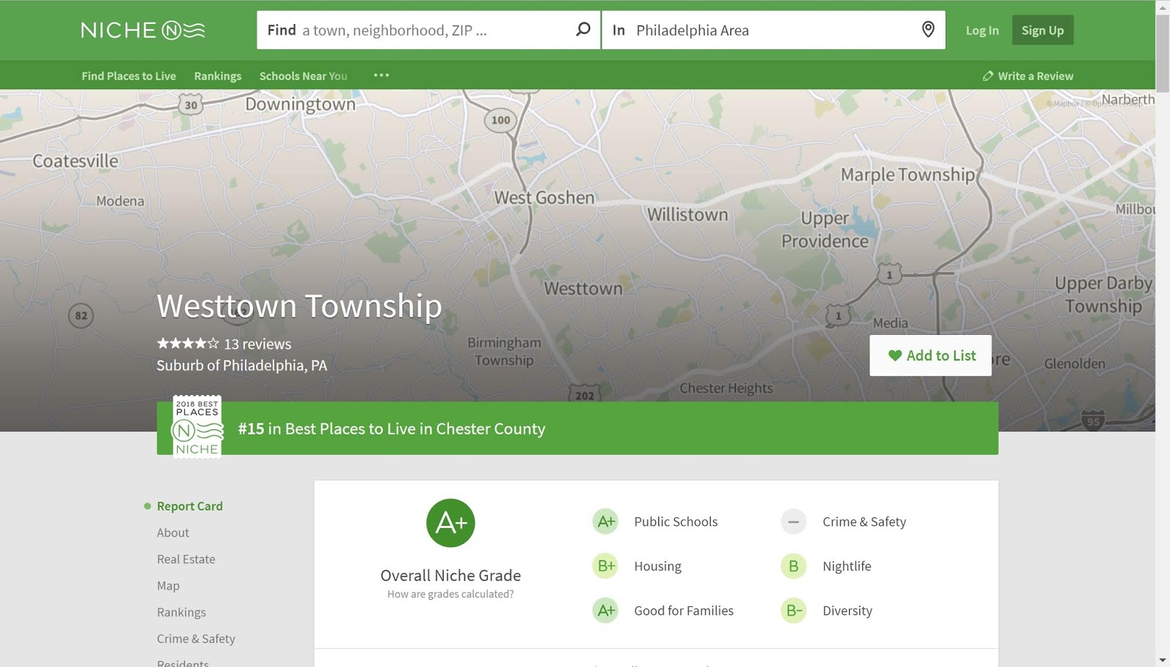Click the location pin icon beside Philadelphia Area
Viewport: 1170px width, 667px height.
pos(927,30)
